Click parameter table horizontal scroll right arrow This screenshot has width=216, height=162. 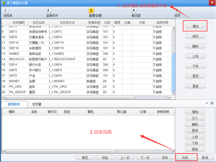(173, 151)
